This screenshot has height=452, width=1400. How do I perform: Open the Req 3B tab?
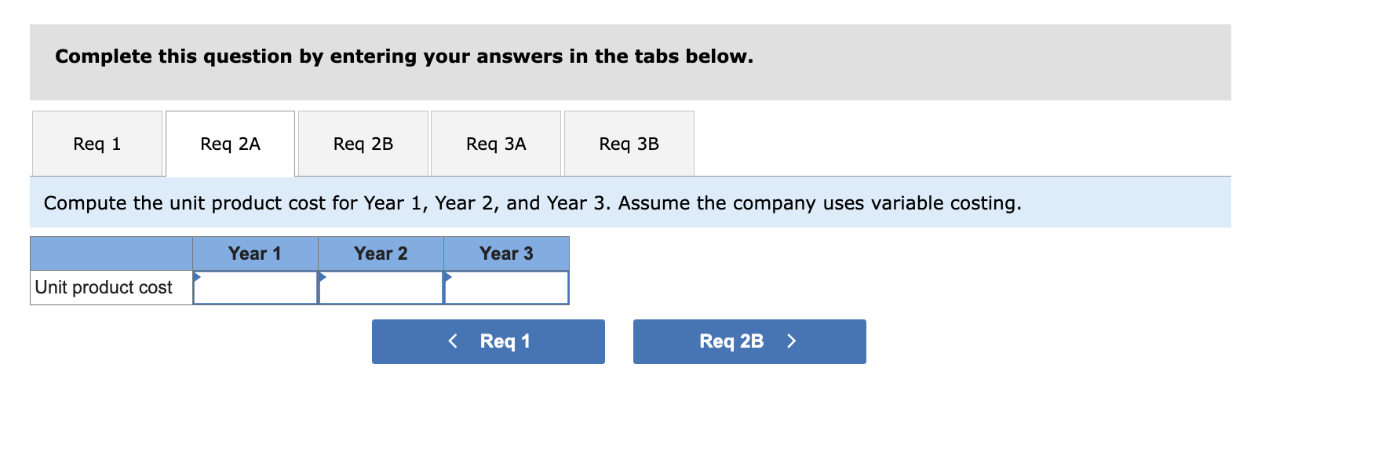pos(629,144)
